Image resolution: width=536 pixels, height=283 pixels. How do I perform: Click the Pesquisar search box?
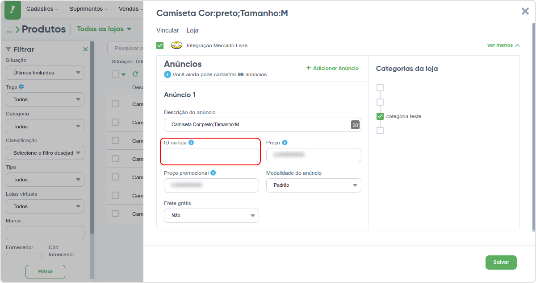[x=126, y=48]
